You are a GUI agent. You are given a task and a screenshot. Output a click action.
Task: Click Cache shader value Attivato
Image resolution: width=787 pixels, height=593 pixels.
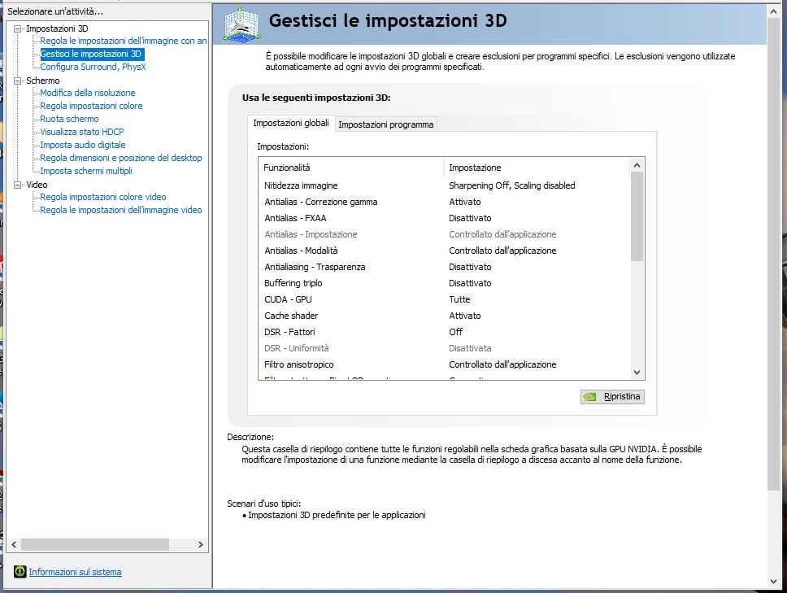tap(465, 316)
